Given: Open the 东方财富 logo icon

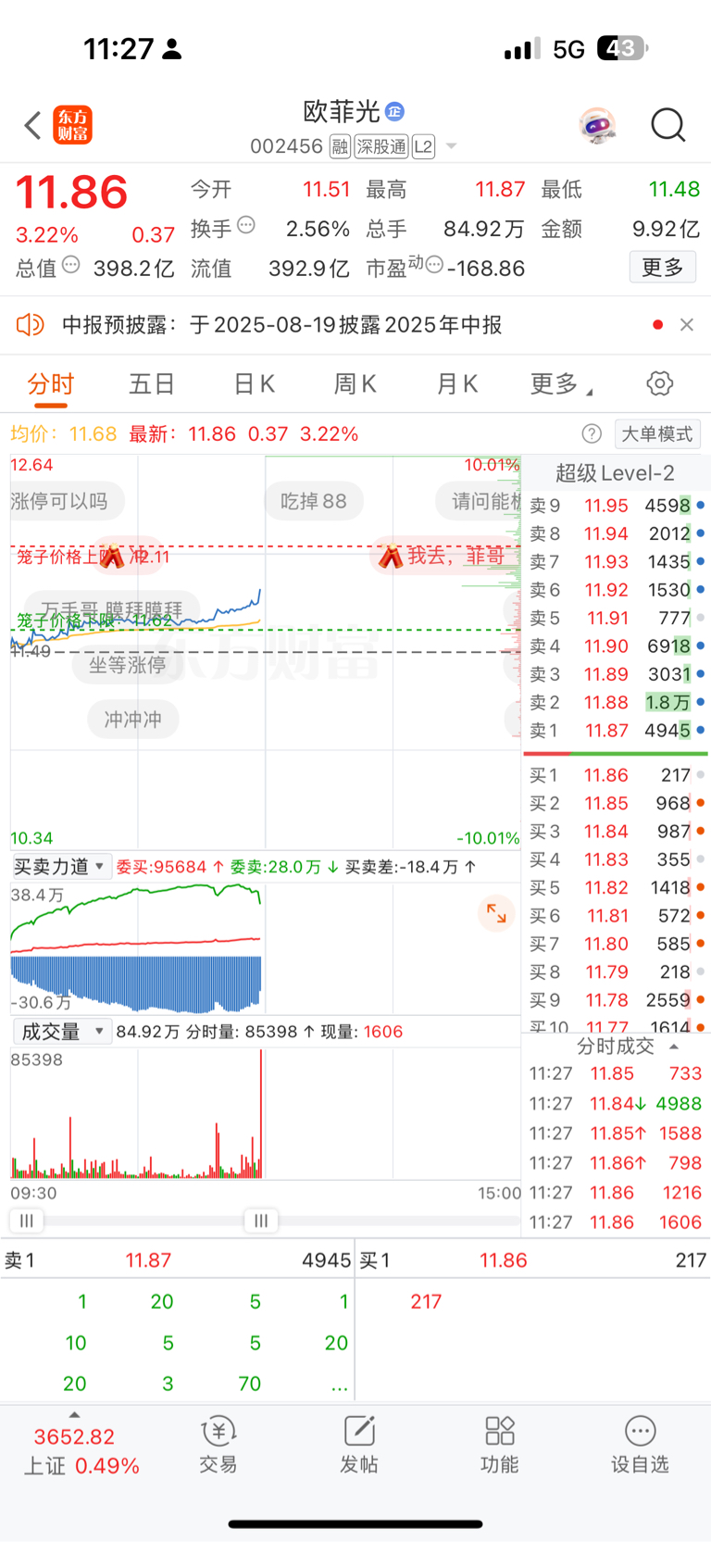Looking at the screenshot, I should click(73, 125).
